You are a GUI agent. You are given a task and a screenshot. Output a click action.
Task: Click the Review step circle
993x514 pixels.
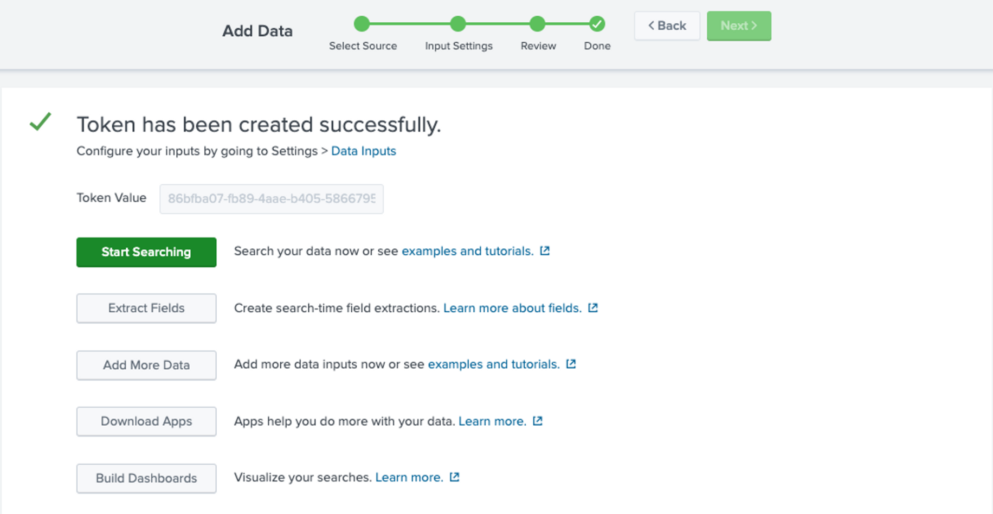click(x=537, y=24)
